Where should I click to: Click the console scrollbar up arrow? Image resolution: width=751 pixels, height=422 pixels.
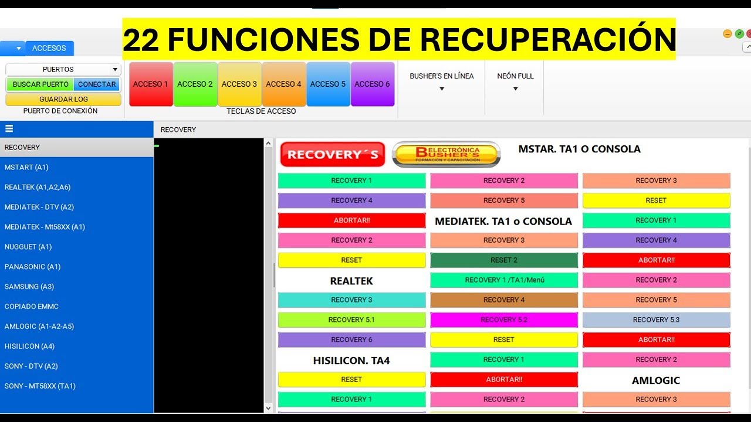pyautogui.click(x=269, y=143)
